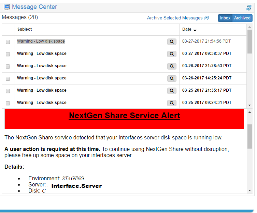Screen dimensions: 257x213
Task: Switch to the Inbox tab
Action: tap(225, 18)
